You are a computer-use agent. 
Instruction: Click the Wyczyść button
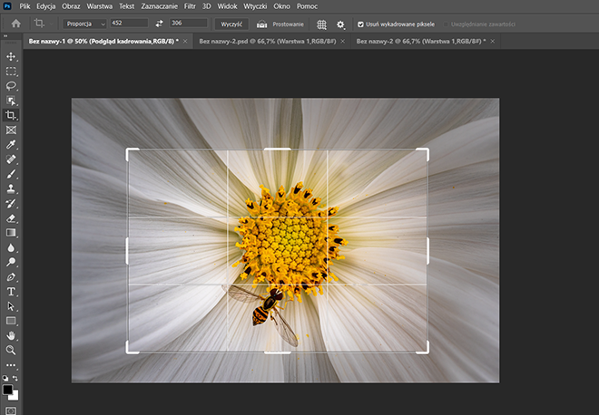[231, 24]
